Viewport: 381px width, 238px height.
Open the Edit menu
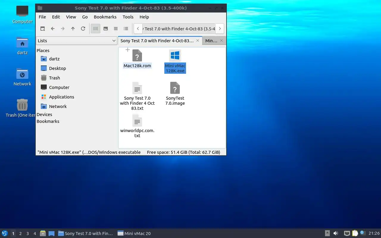(x=56, y=17)
